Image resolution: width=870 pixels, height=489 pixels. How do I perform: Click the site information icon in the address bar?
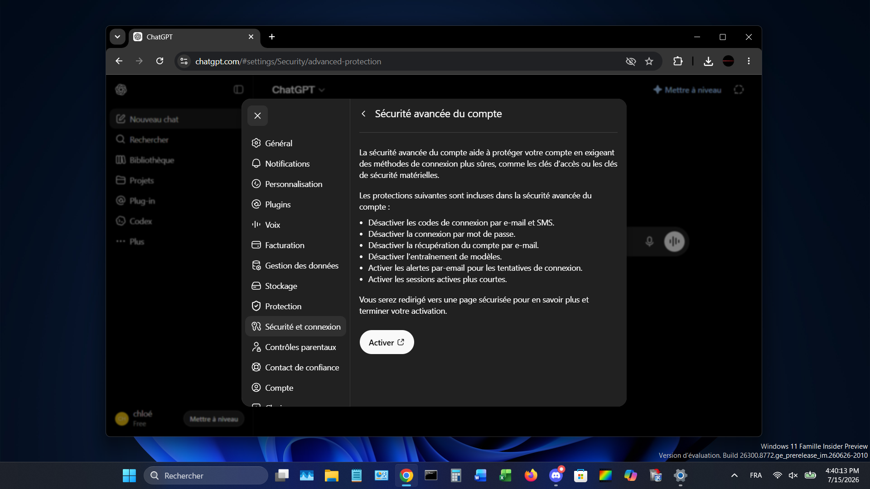pyautogui.click(x=184, y=61)
